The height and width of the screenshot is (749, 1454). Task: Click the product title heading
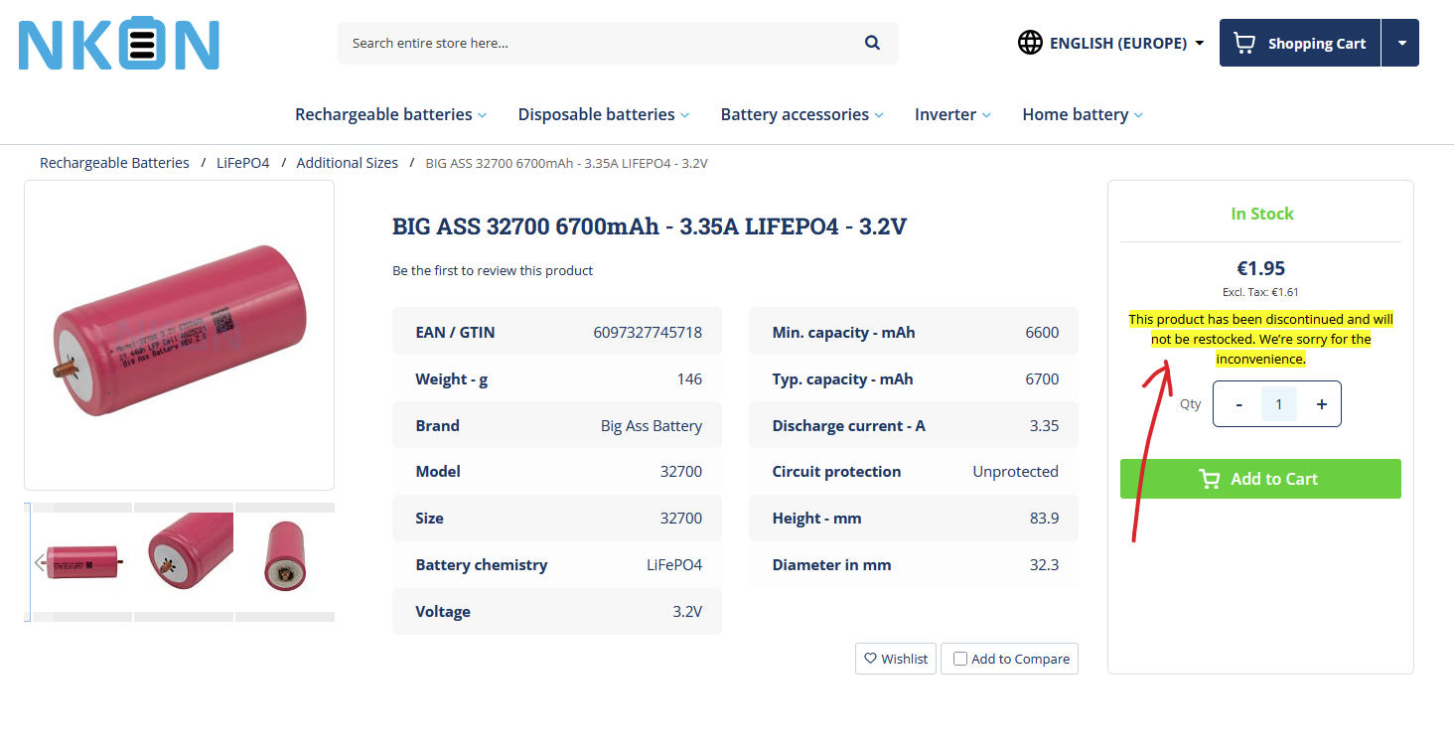point(650,226)
